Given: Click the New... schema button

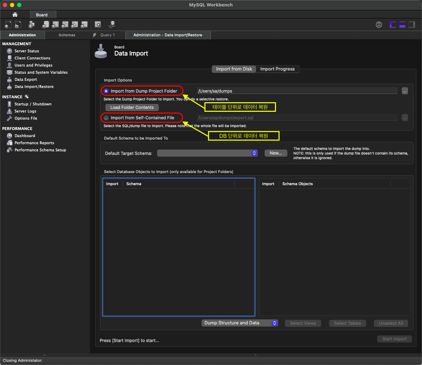Looking at the screenshot, I should click(x=276, y=153).
